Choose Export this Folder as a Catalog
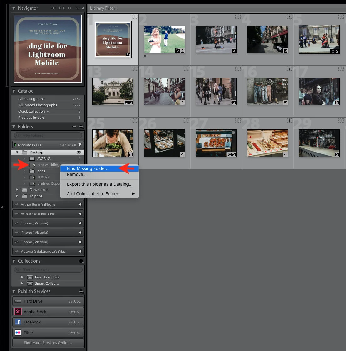The height and width of the screenshot is (351, 346). point(99,184)
